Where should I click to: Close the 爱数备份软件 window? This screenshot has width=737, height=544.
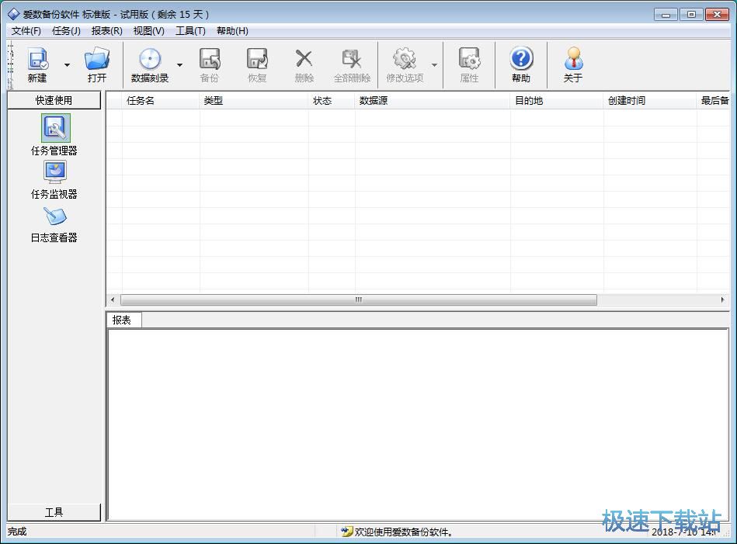(x=718, y=15)
